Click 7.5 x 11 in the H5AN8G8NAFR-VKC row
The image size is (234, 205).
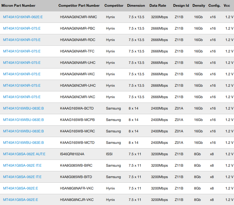[135, 188]
